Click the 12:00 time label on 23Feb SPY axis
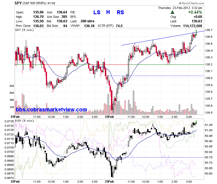This screenshot has width=217, height=184. coord(146,117)
